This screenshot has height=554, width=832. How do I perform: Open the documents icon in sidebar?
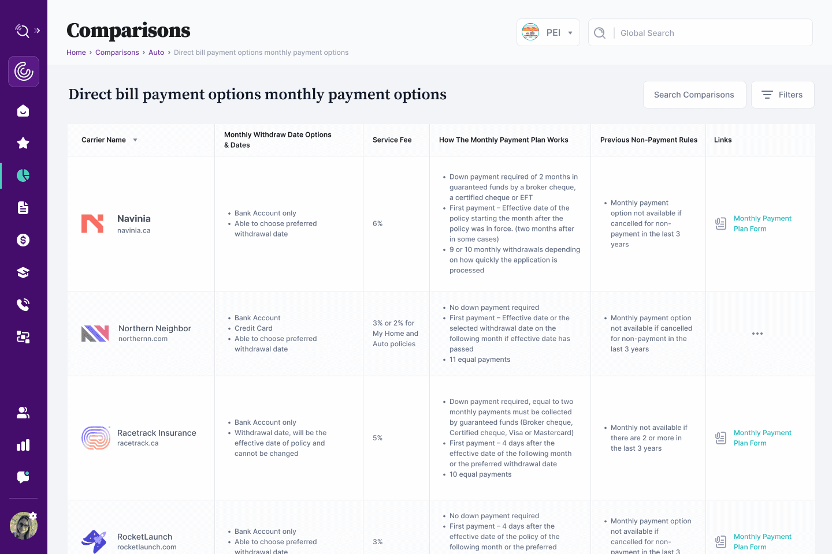tap(23, 208)
